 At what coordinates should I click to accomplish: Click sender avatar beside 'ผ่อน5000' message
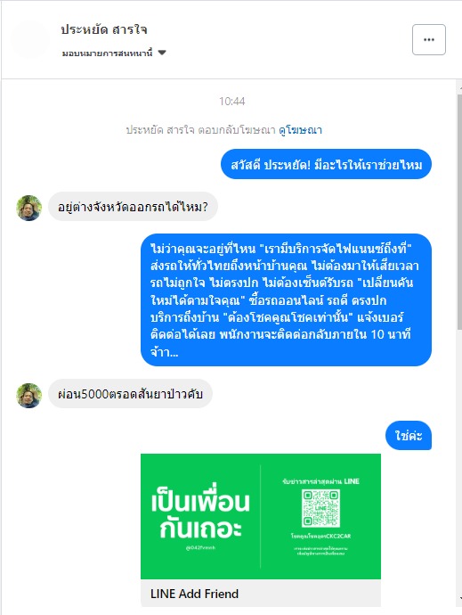pos(29,396)
